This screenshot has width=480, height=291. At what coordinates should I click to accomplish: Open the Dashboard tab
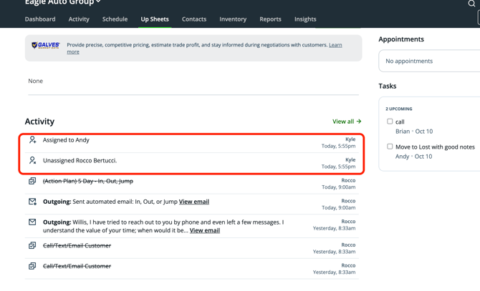click(x=40, y=19)
